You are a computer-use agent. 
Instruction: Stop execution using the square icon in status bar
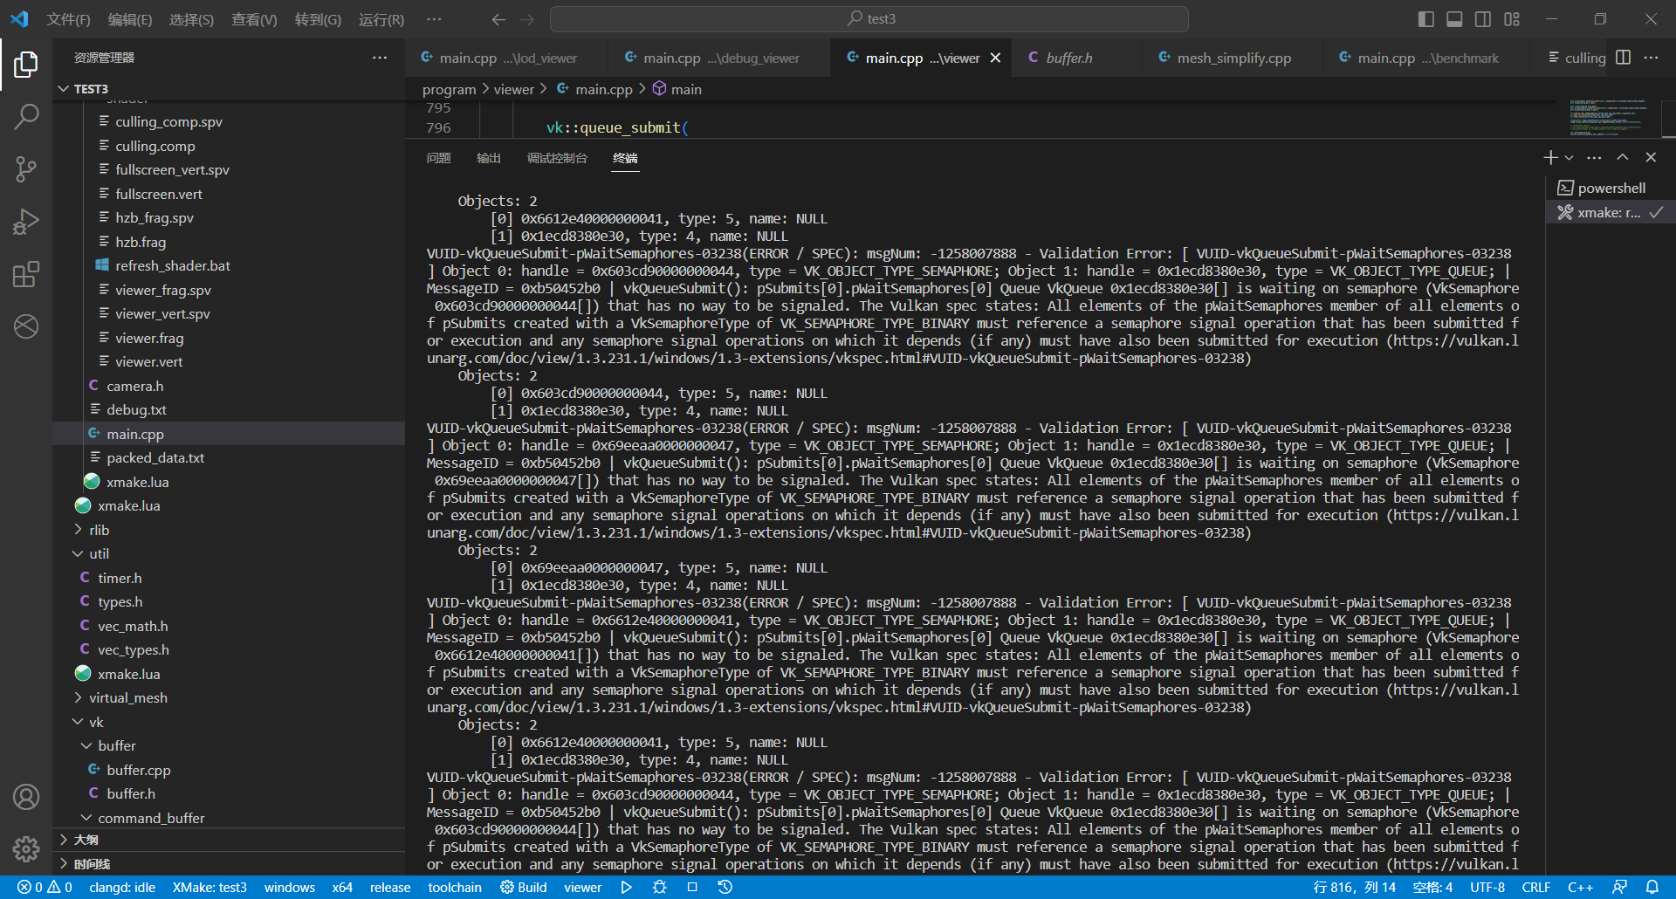point(692,887)
